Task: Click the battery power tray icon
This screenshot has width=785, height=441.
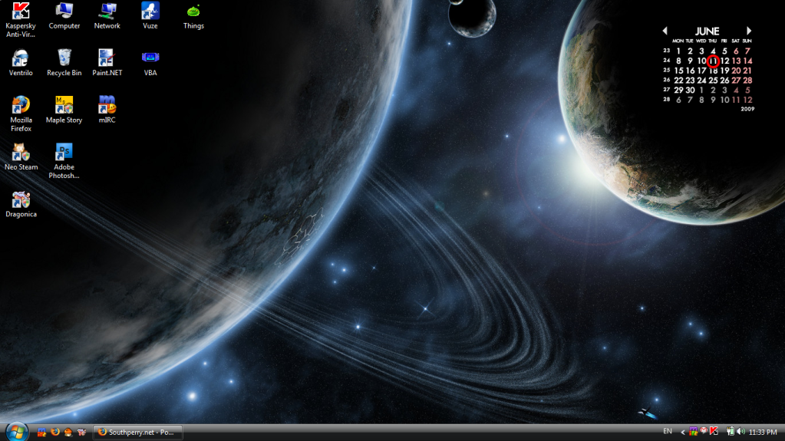Action: [731, 432]
